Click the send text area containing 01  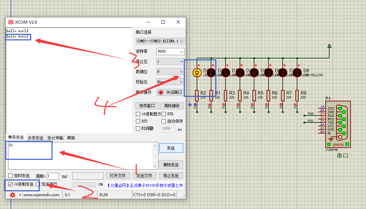[x=81, y=156]
